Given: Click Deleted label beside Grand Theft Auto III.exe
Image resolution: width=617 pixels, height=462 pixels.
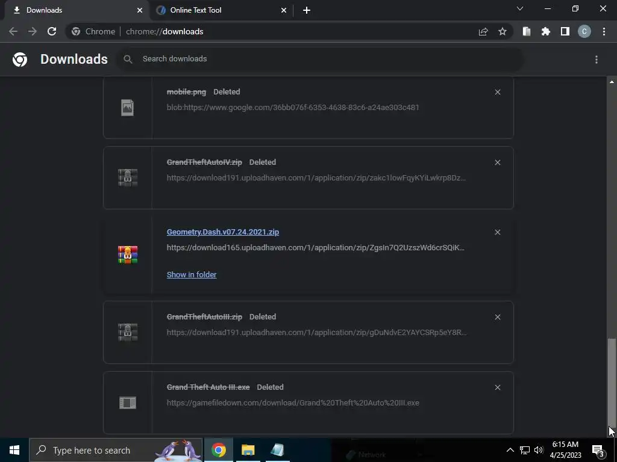Looking at the screenshot, I should [x=270, y=387].
